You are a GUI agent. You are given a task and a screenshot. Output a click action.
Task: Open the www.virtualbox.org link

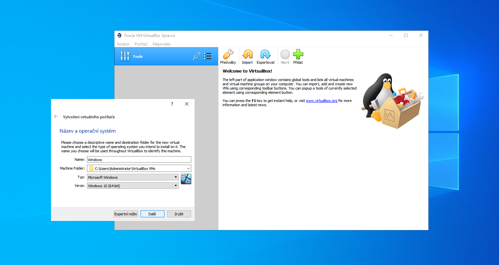321,101
